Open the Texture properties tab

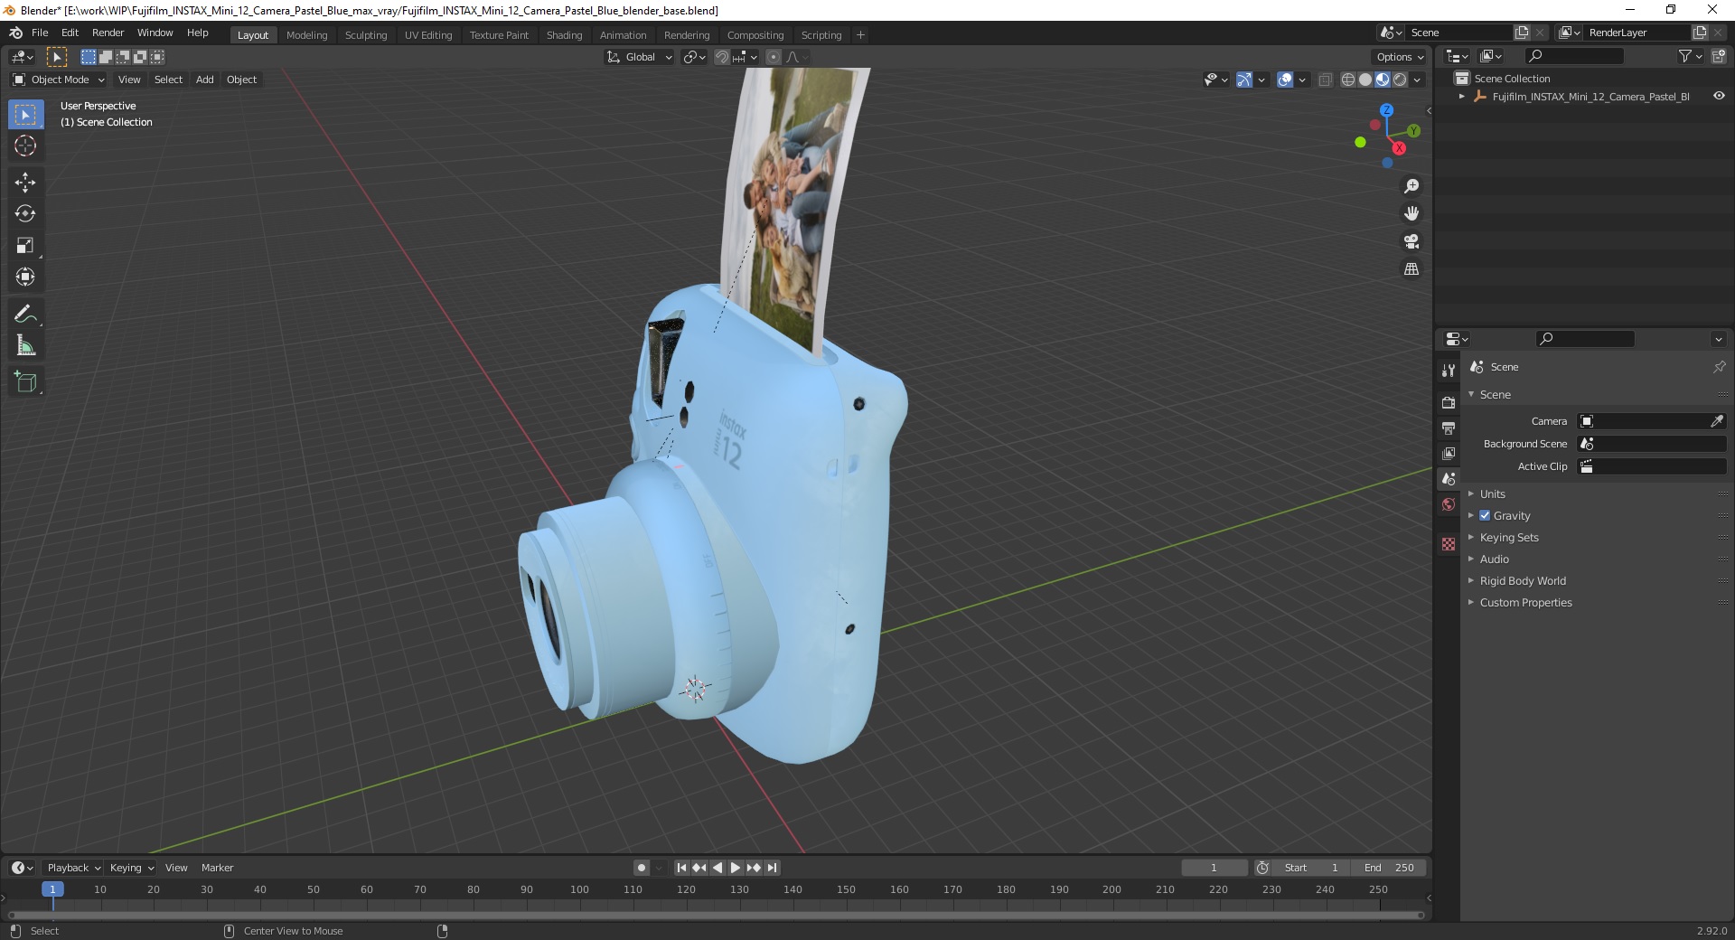click(x=1449, y=544)
